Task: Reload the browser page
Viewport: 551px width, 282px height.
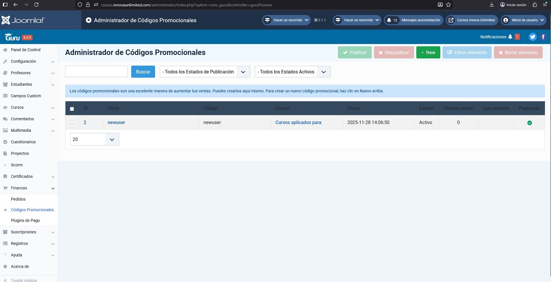Action: [x=36, y=5]
